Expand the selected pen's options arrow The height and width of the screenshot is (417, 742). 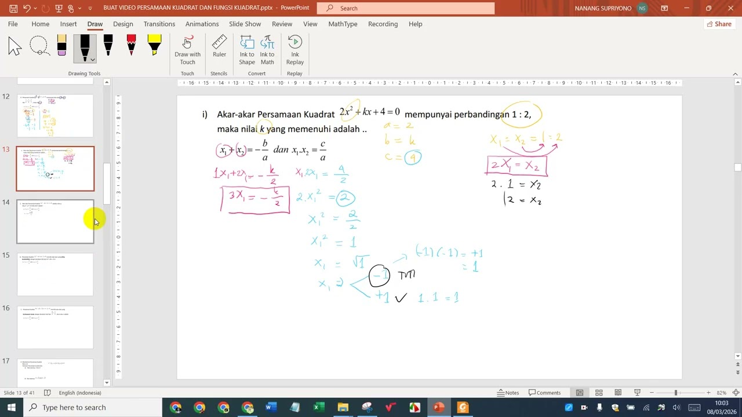pyautogui.click(x=92, y=59)
